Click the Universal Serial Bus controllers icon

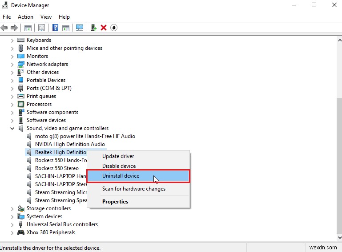click(x=21, y=224)
